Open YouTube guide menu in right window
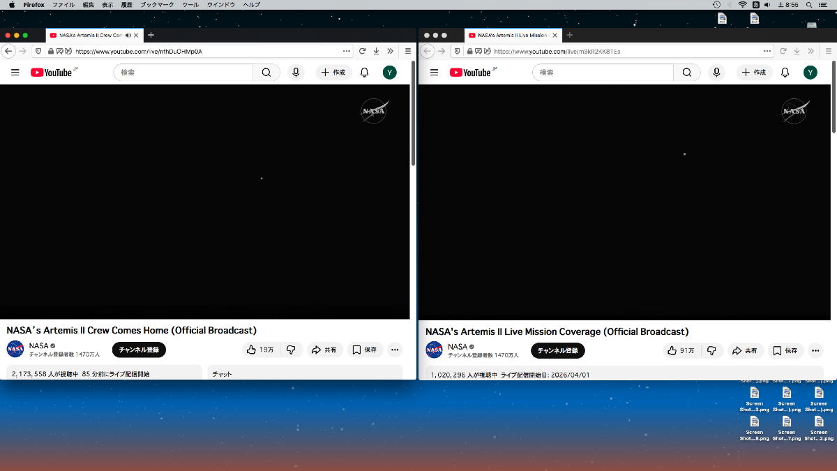The image size is (837, 471). [x=434, y=73]
